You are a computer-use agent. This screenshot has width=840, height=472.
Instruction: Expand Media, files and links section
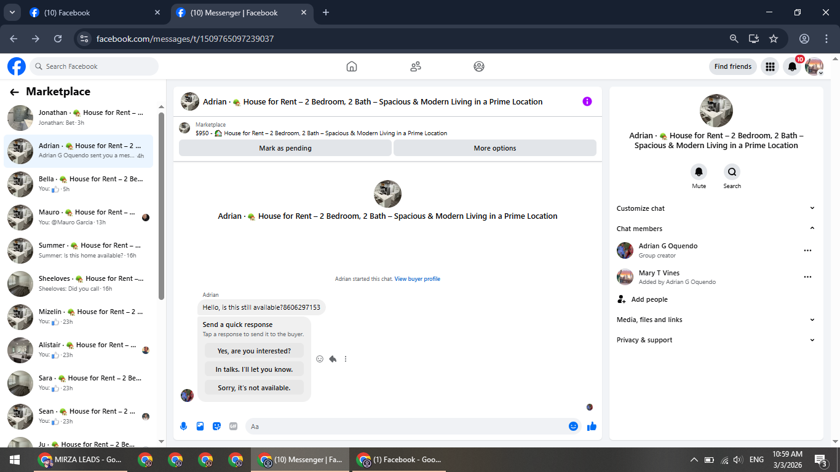[716, 320]
